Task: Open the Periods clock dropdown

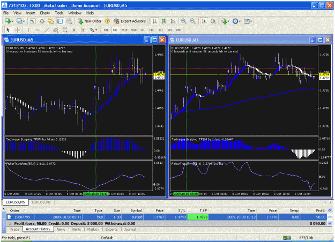Action: [x=237, y=21]
